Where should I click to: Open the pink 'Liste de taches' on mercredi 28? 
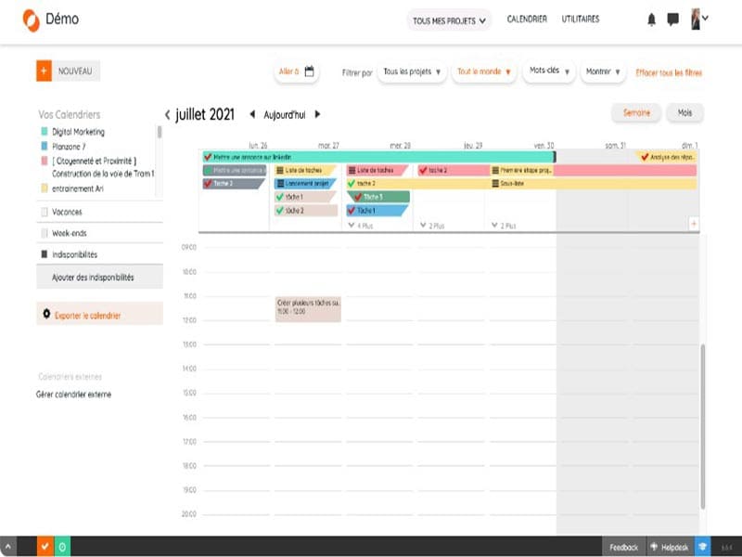click(377, 170)
